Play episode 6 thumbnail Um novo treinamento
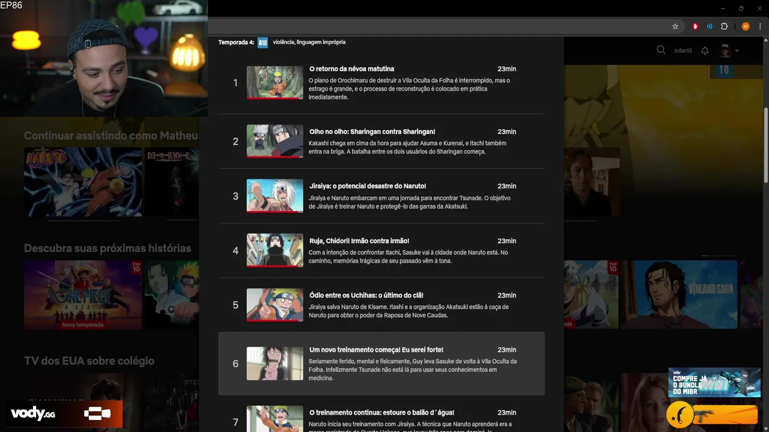This screenshot has width=769, height=432. (x=275, y=364)
